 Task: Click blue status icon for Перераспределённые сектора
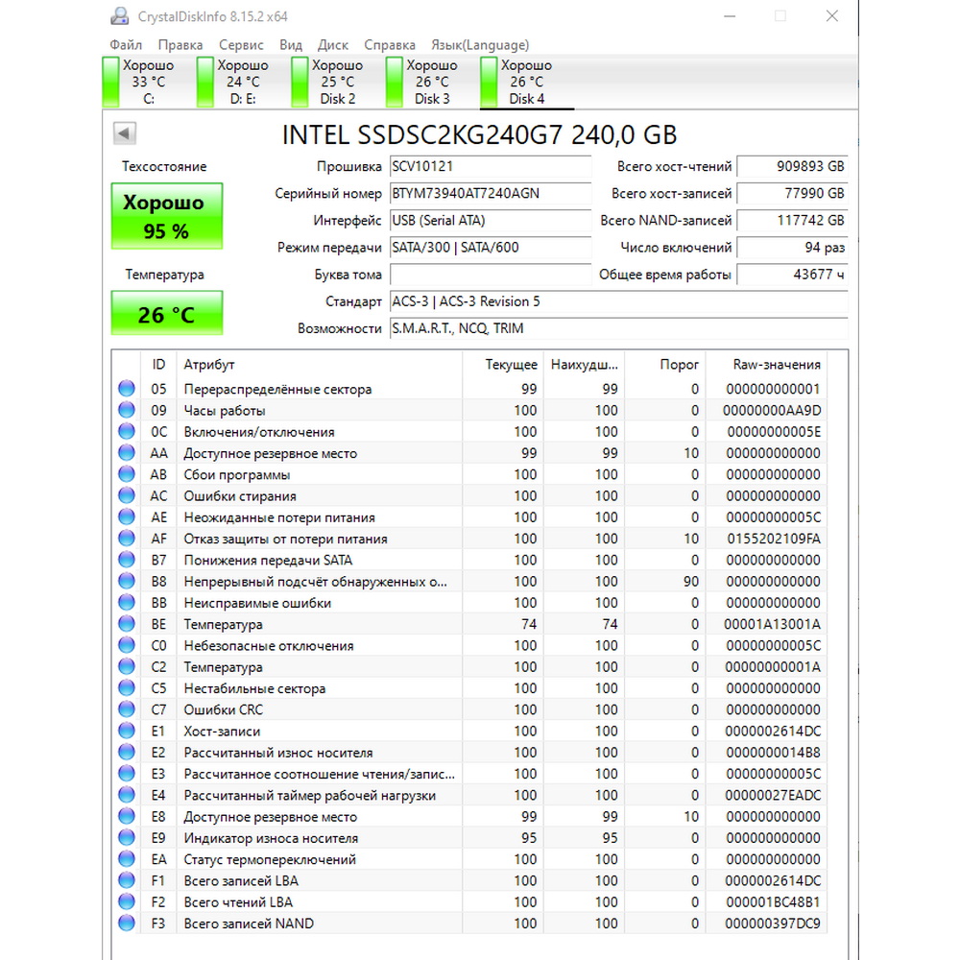click(127, 389)
